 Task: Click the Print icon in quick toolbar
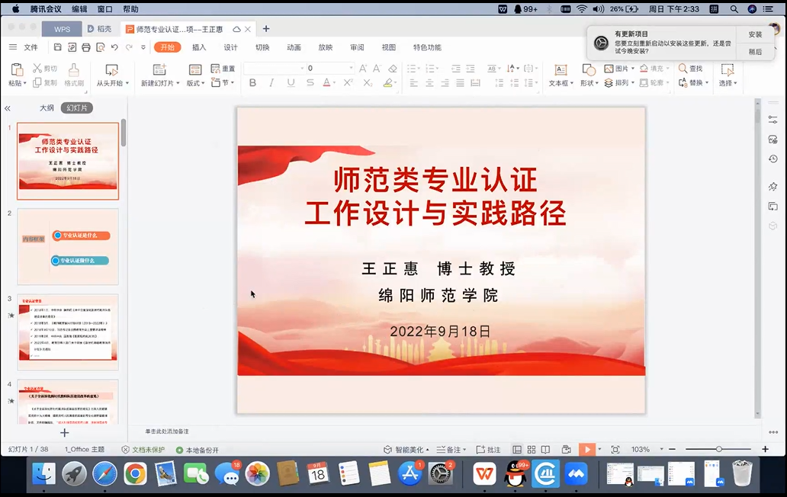(86, 47)
